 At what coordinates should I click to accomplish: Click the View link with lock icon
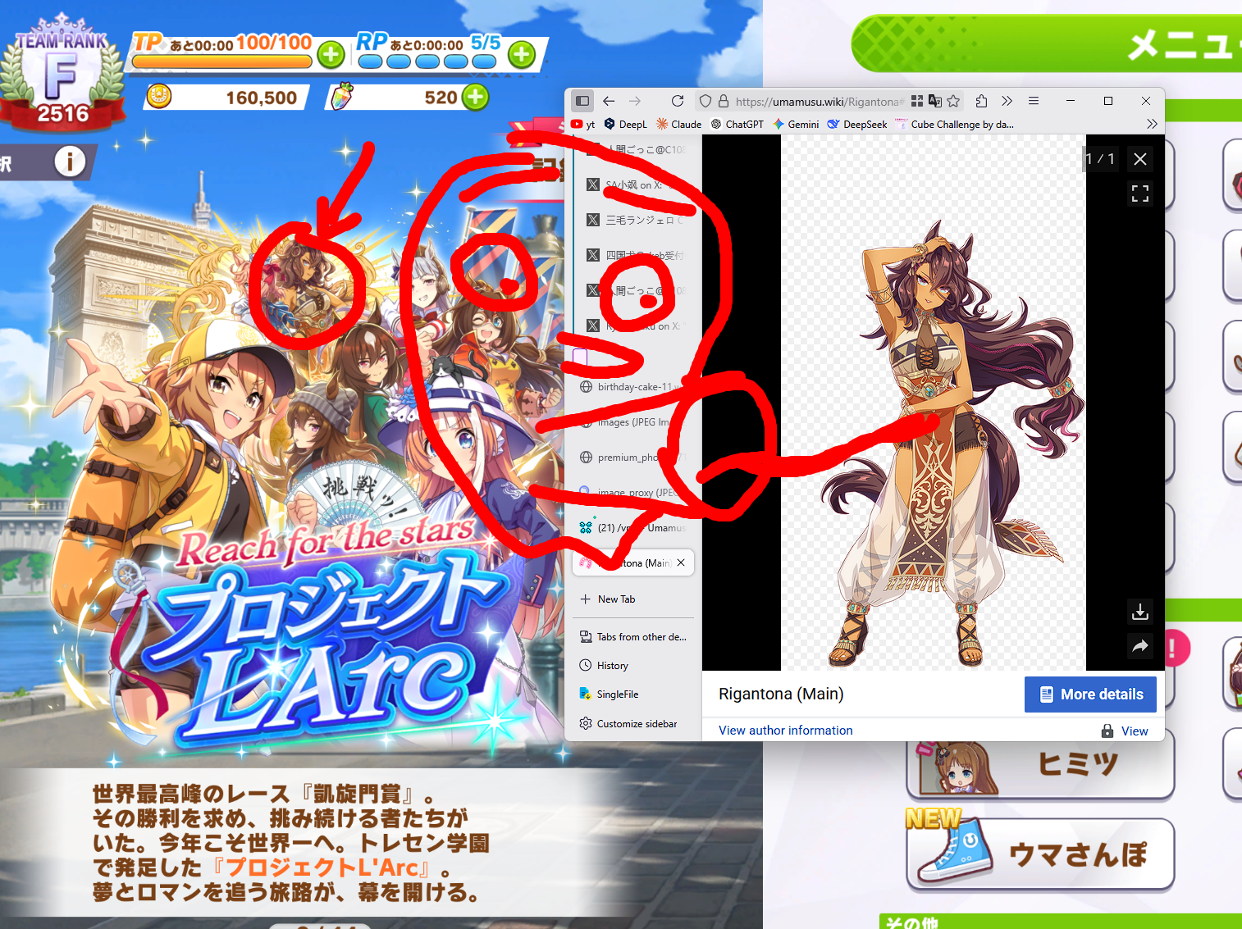coord(1125,731)
